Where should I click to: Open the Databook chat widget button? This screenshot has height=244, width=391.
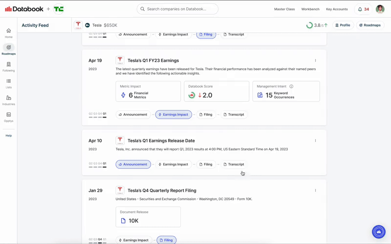(x=378, y=232)
